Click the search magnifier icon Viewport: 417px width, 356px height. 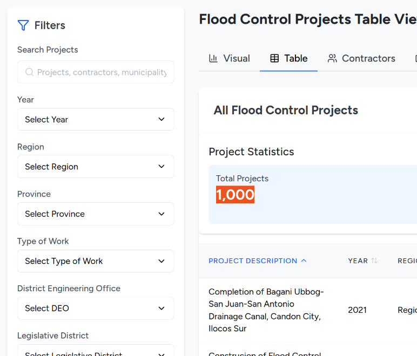point(29,72)
